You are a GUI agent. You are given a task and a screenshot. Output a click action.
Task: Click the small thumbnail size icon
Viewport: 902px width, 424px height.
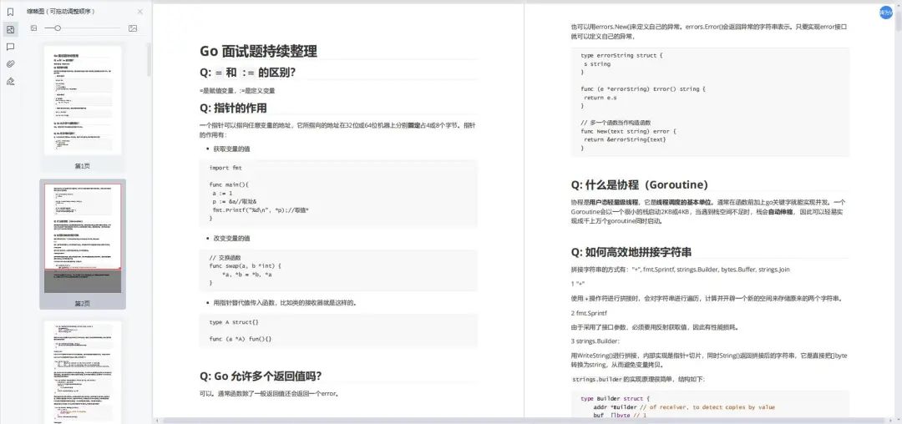(34, 28)
